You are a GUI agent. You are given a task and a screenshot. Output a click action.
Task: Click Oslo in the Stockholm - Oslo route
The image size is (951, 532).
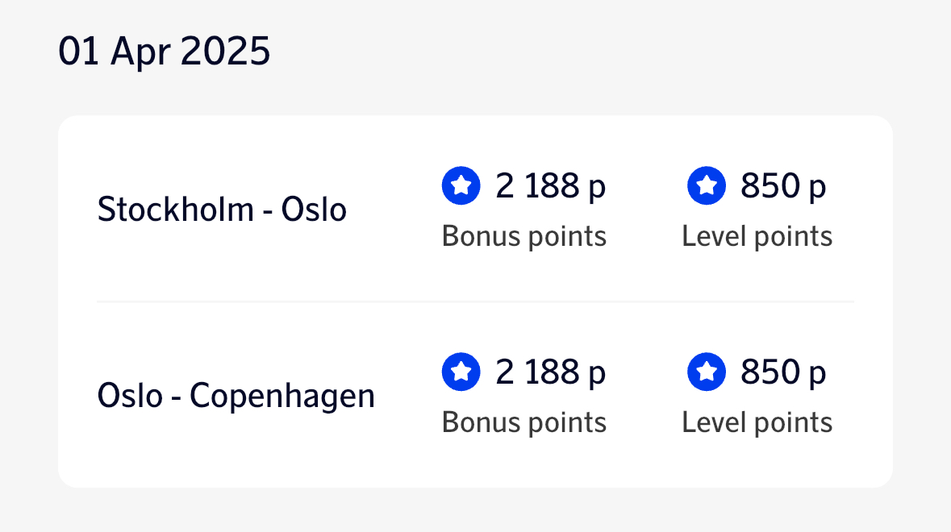click(314, 210)
